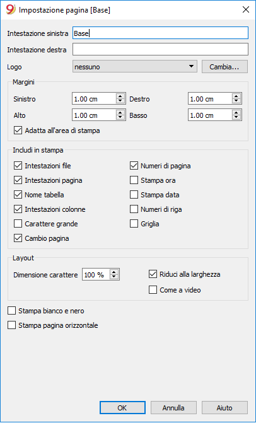Screen dimensions: 256x423
Task: Increase the Sinistro margin with up arrow
Action: [120, 96]
